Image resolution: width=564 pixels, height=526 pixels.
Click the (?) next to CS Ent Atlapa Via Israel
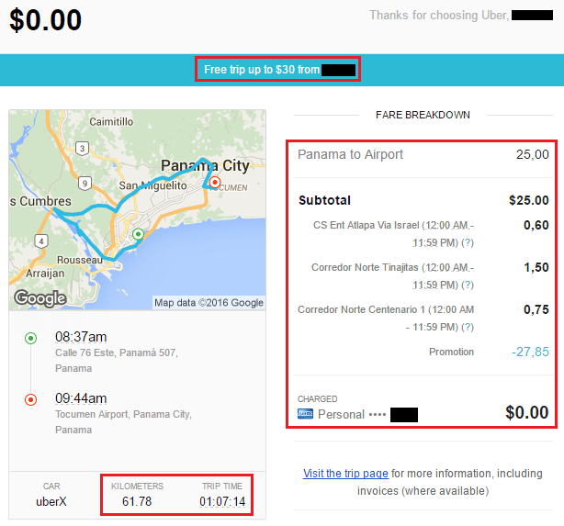(468, 242)
